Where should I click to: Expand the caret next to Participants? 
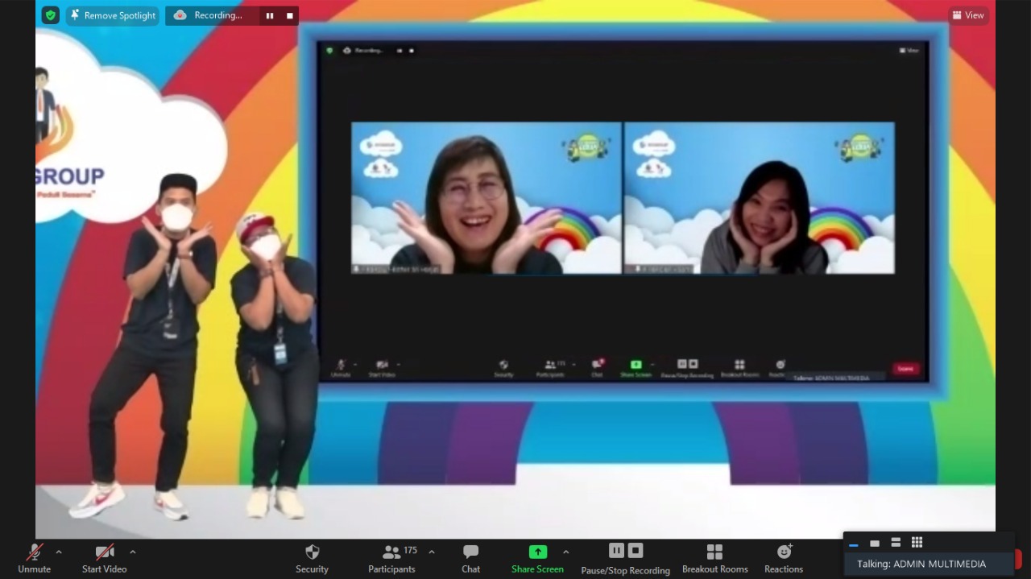point(432,552)
